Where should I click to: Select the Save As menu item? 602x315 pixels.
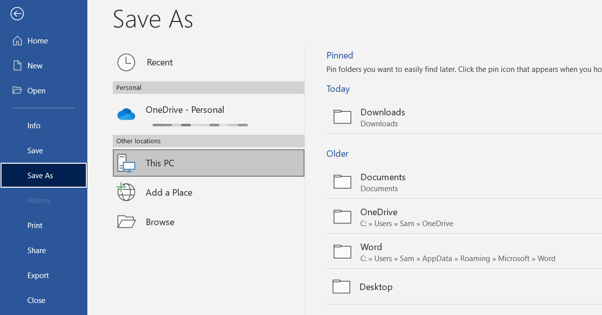point(44,175)
